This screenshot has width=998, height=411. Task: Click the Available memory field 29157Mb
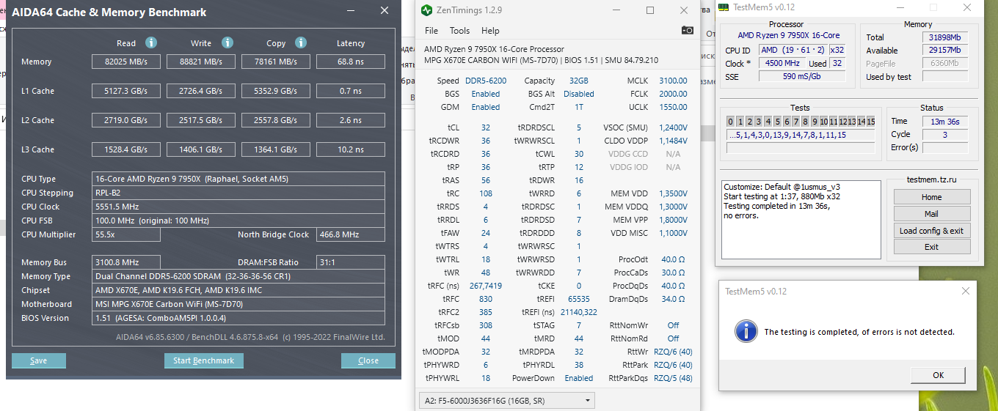[x=945, y=51]
